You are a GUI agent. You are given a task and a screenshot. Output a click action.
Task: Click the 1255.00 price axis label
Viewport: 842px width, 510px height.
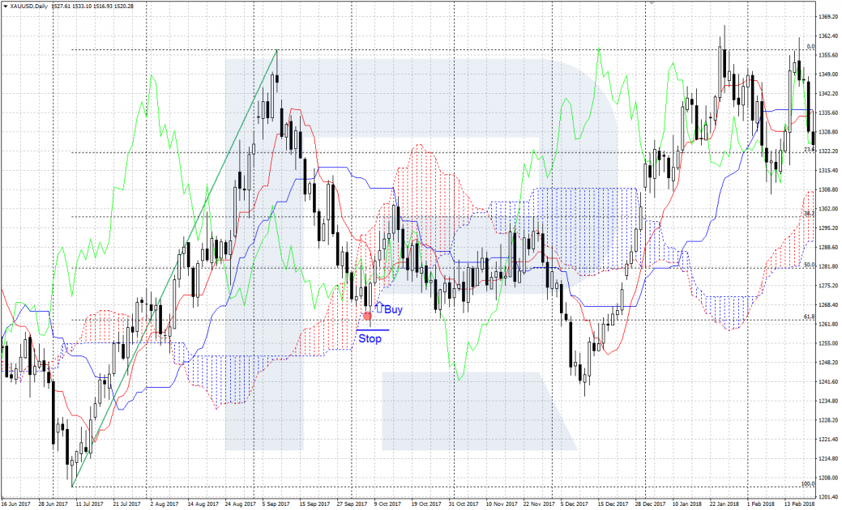[829, 343]
